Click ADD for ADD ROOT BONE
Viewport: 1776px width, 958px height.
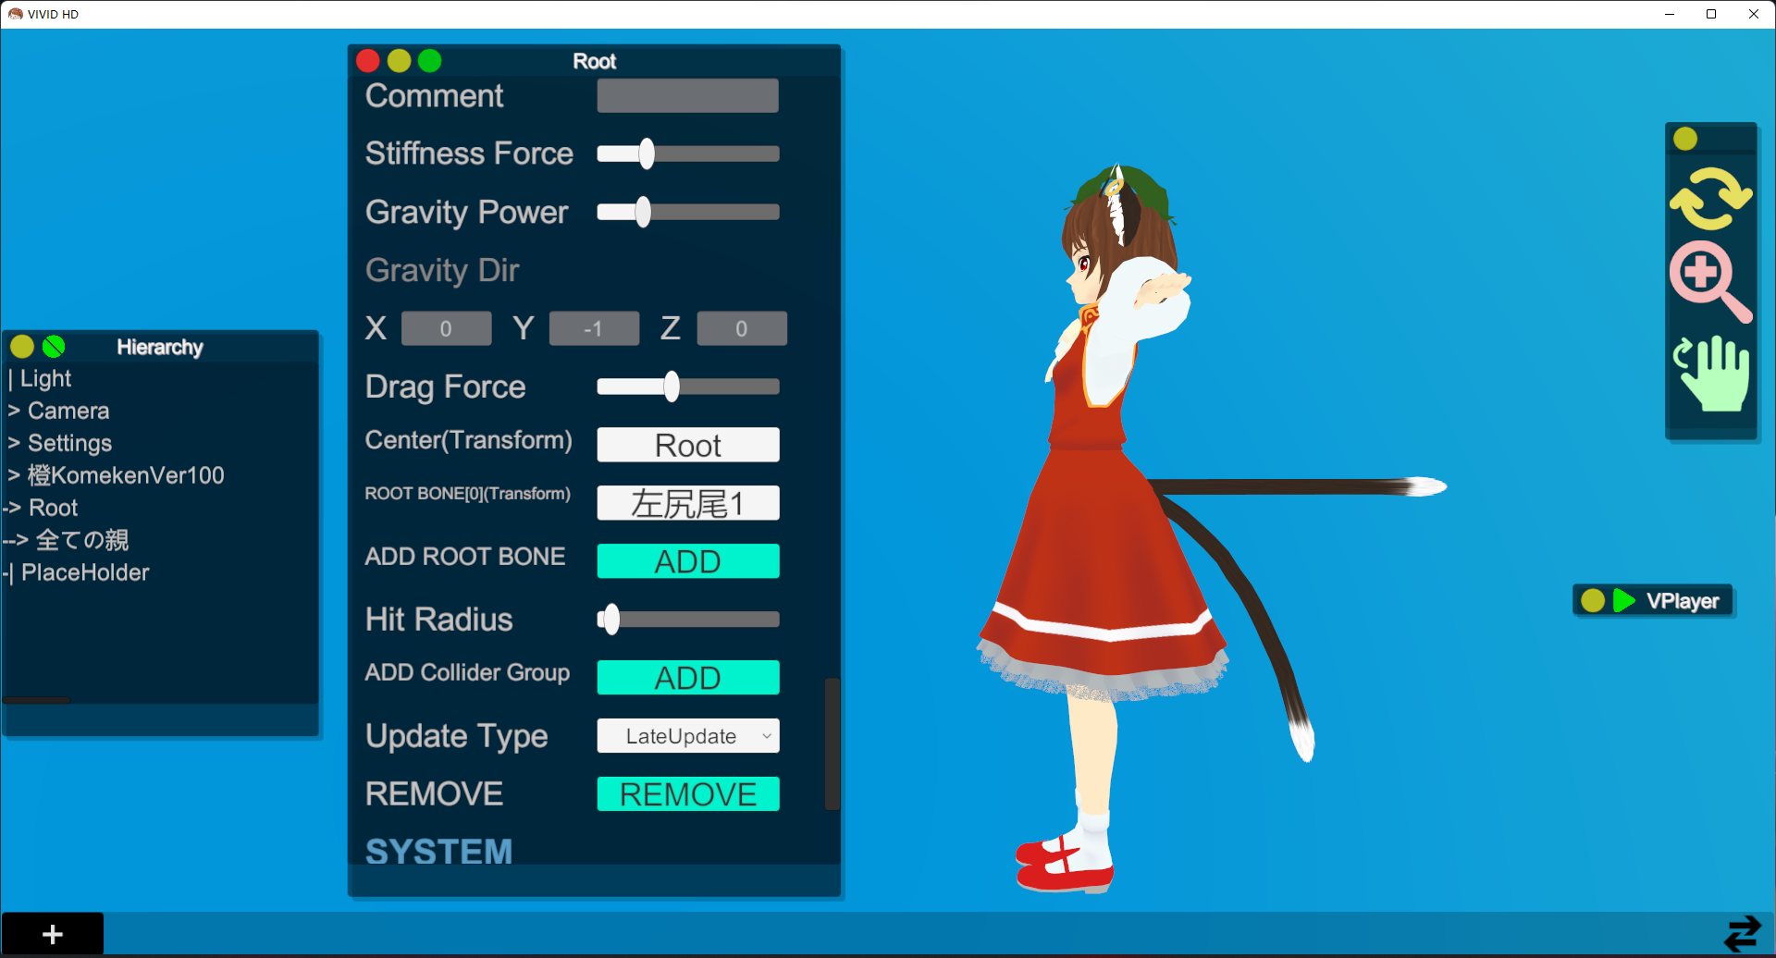coord(687,561)
